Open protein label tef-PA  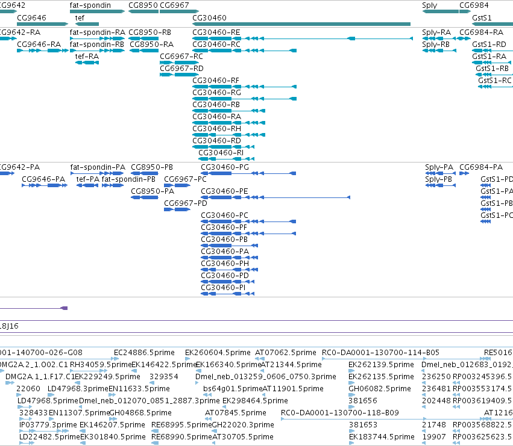pos(87,179)
